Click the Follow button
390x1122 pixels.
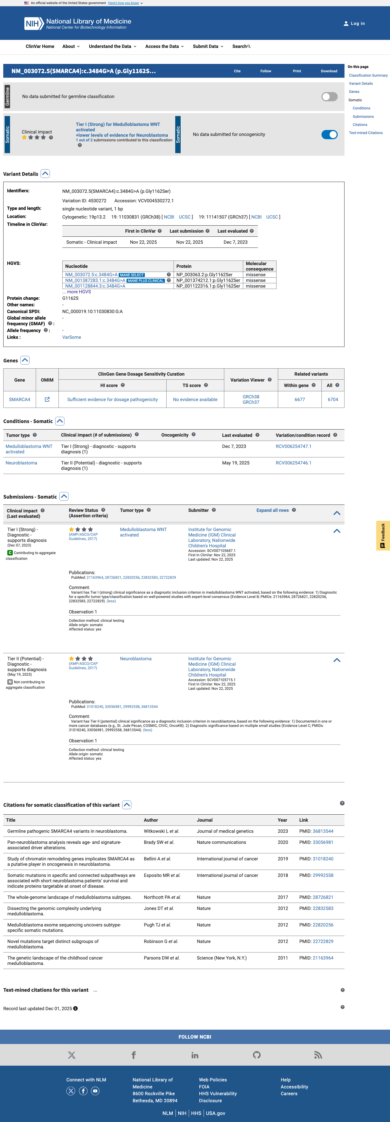pos(266,71)
